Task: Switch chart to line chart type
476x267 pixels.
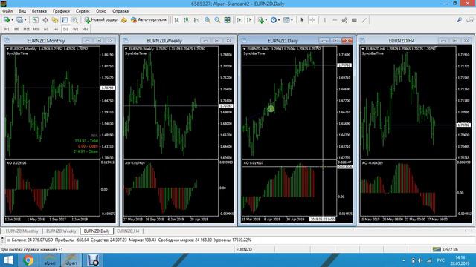Action: point(196,20)
